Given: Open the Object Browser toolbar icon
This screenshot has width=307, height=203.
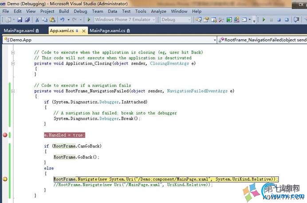Looking at the screenshot, I should (x=214, y=20).
